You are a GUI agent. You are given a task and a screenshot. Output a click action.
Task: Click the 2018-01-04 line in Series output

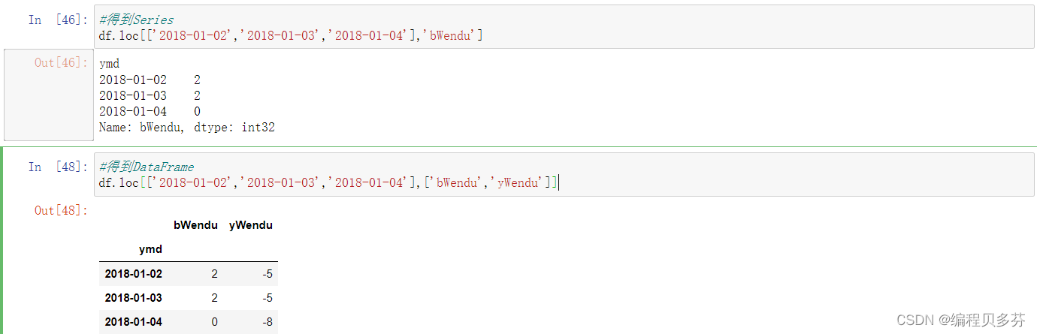point(150,111)
